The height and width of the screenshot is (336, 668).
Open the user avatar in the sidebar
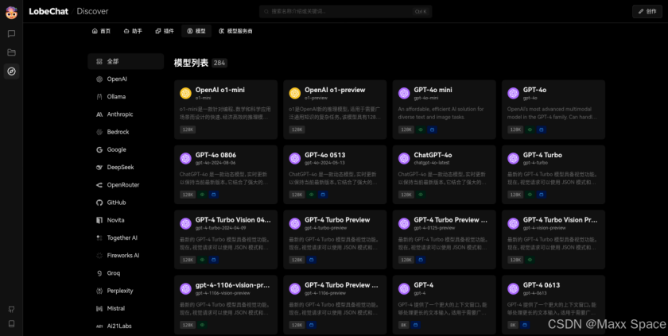[11, 13]
